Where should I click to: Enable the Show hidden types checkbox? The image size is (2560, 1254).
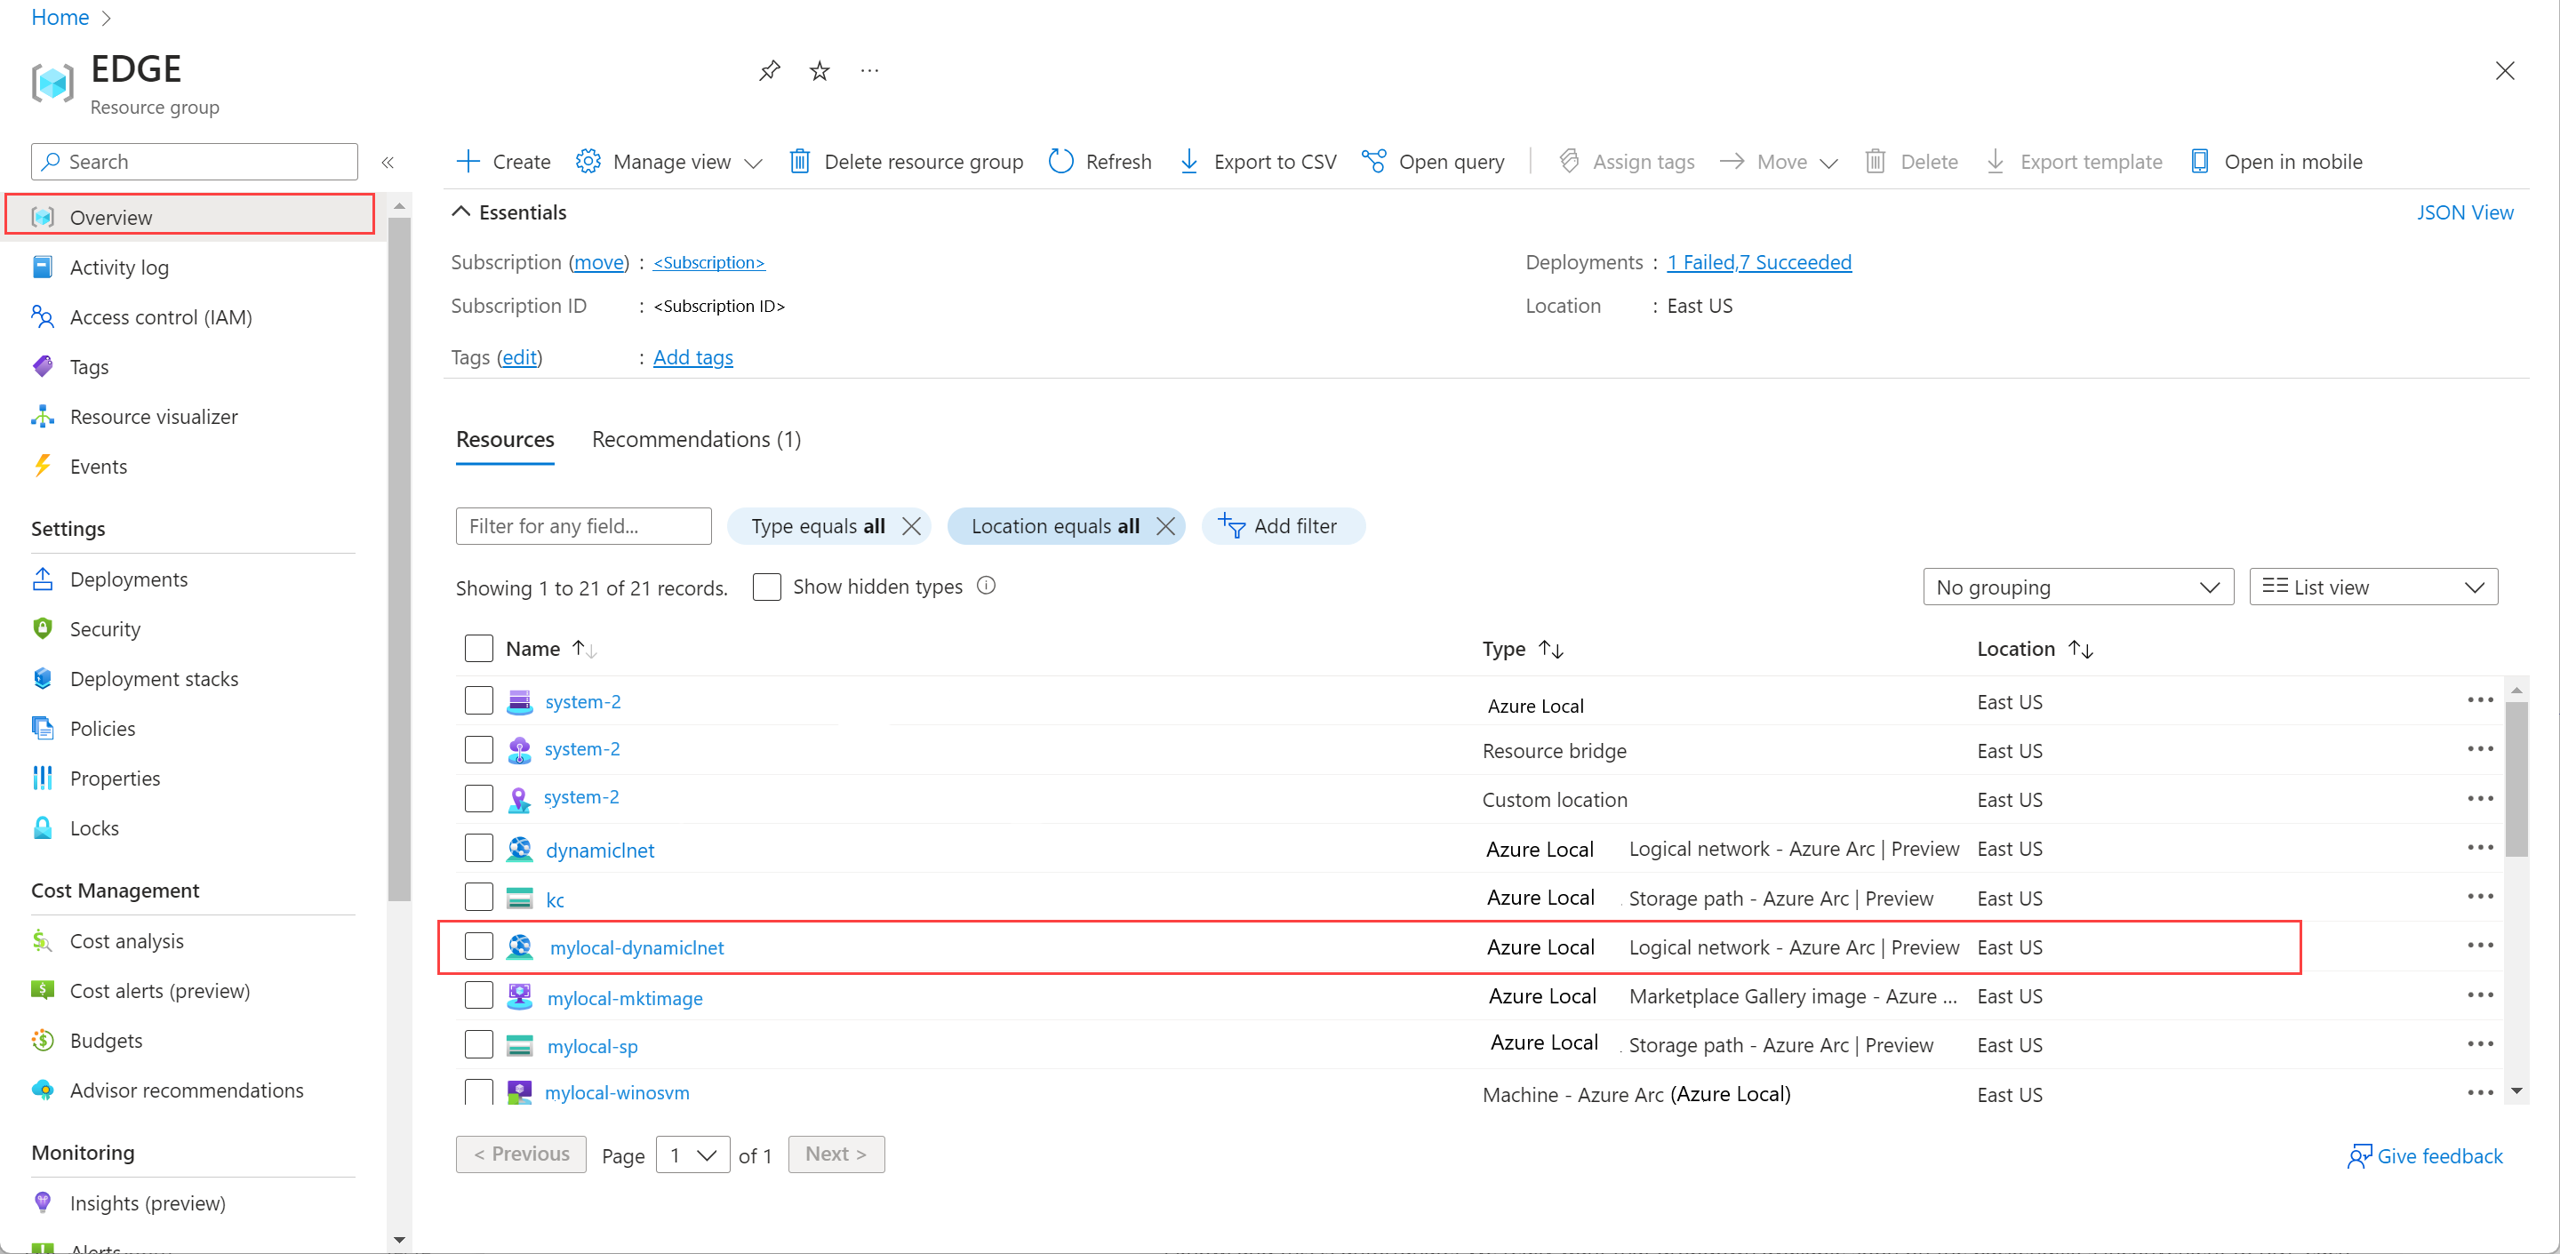click(766, 587)
